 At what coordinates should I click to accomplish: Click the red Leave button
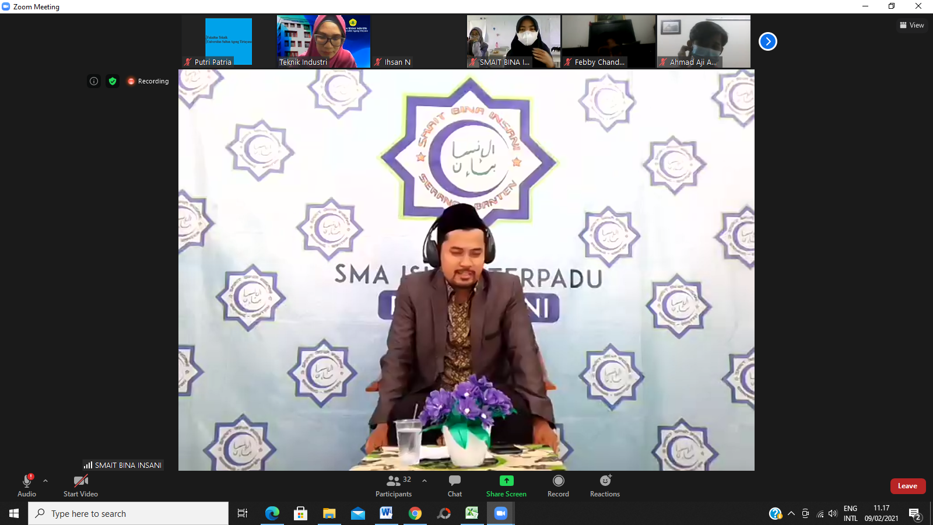click(x=908, y=486)
